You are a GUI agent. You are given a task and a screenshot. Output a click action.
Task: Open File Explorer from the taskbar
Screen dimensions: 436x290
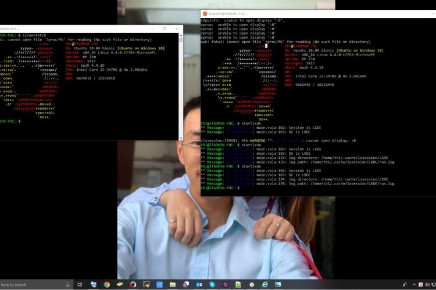click(x=173, y=284)
